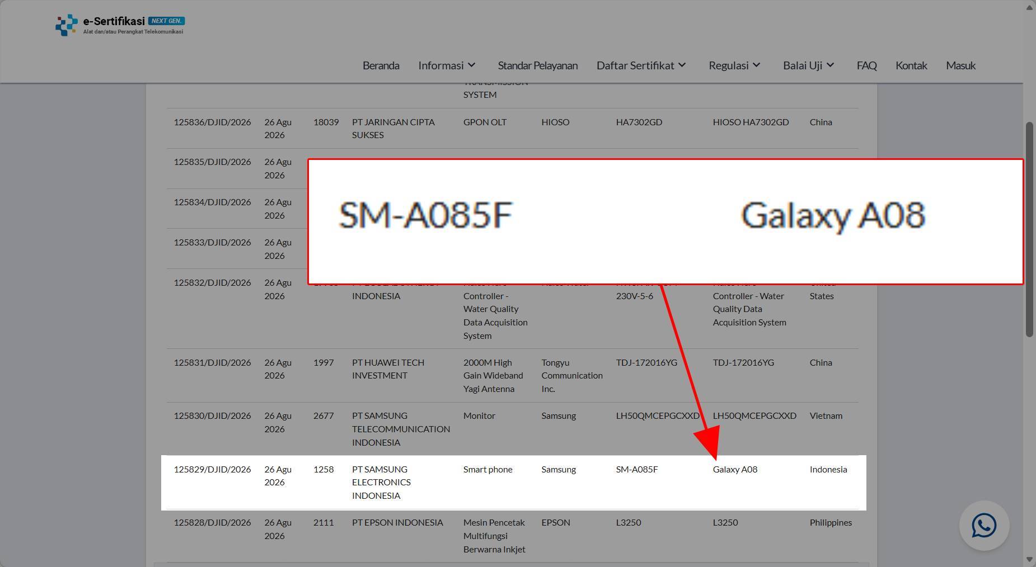Viewport: 1036px width, 567px height.
Task: Click the Smart phone device cell
Action: [x=487, y=469]
